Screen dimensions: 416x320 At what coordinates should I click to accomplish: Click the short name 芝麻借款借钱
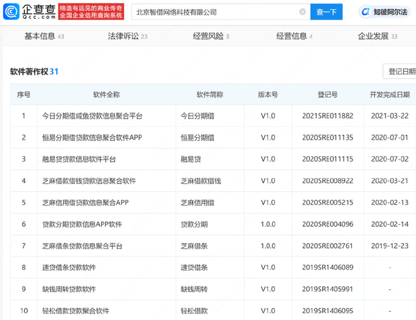[x=201, y=181]
